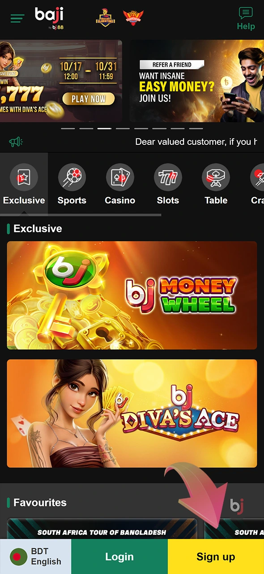Click the megaphone announcement icon

[x=16, y=142]
